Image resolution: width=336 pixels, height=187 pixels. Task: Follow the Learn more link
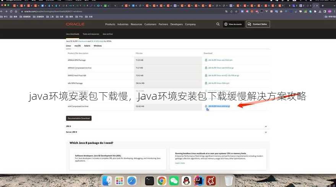(180, 163)
